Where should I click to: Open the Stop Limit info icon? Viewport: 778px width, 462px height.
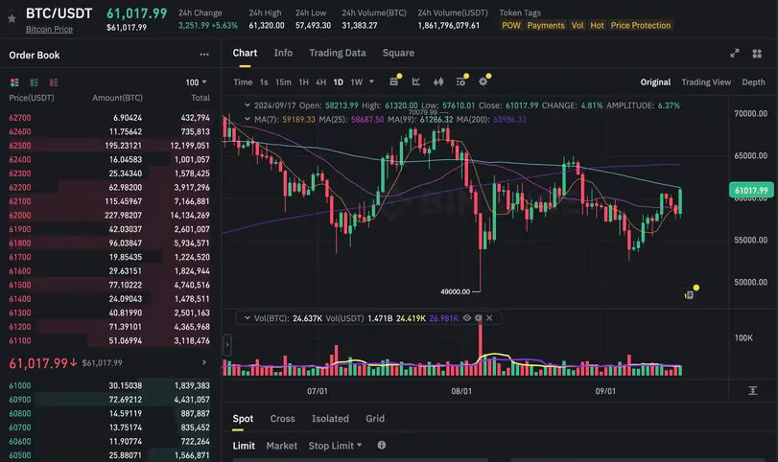pyautogui.click(x=382, y=445)
